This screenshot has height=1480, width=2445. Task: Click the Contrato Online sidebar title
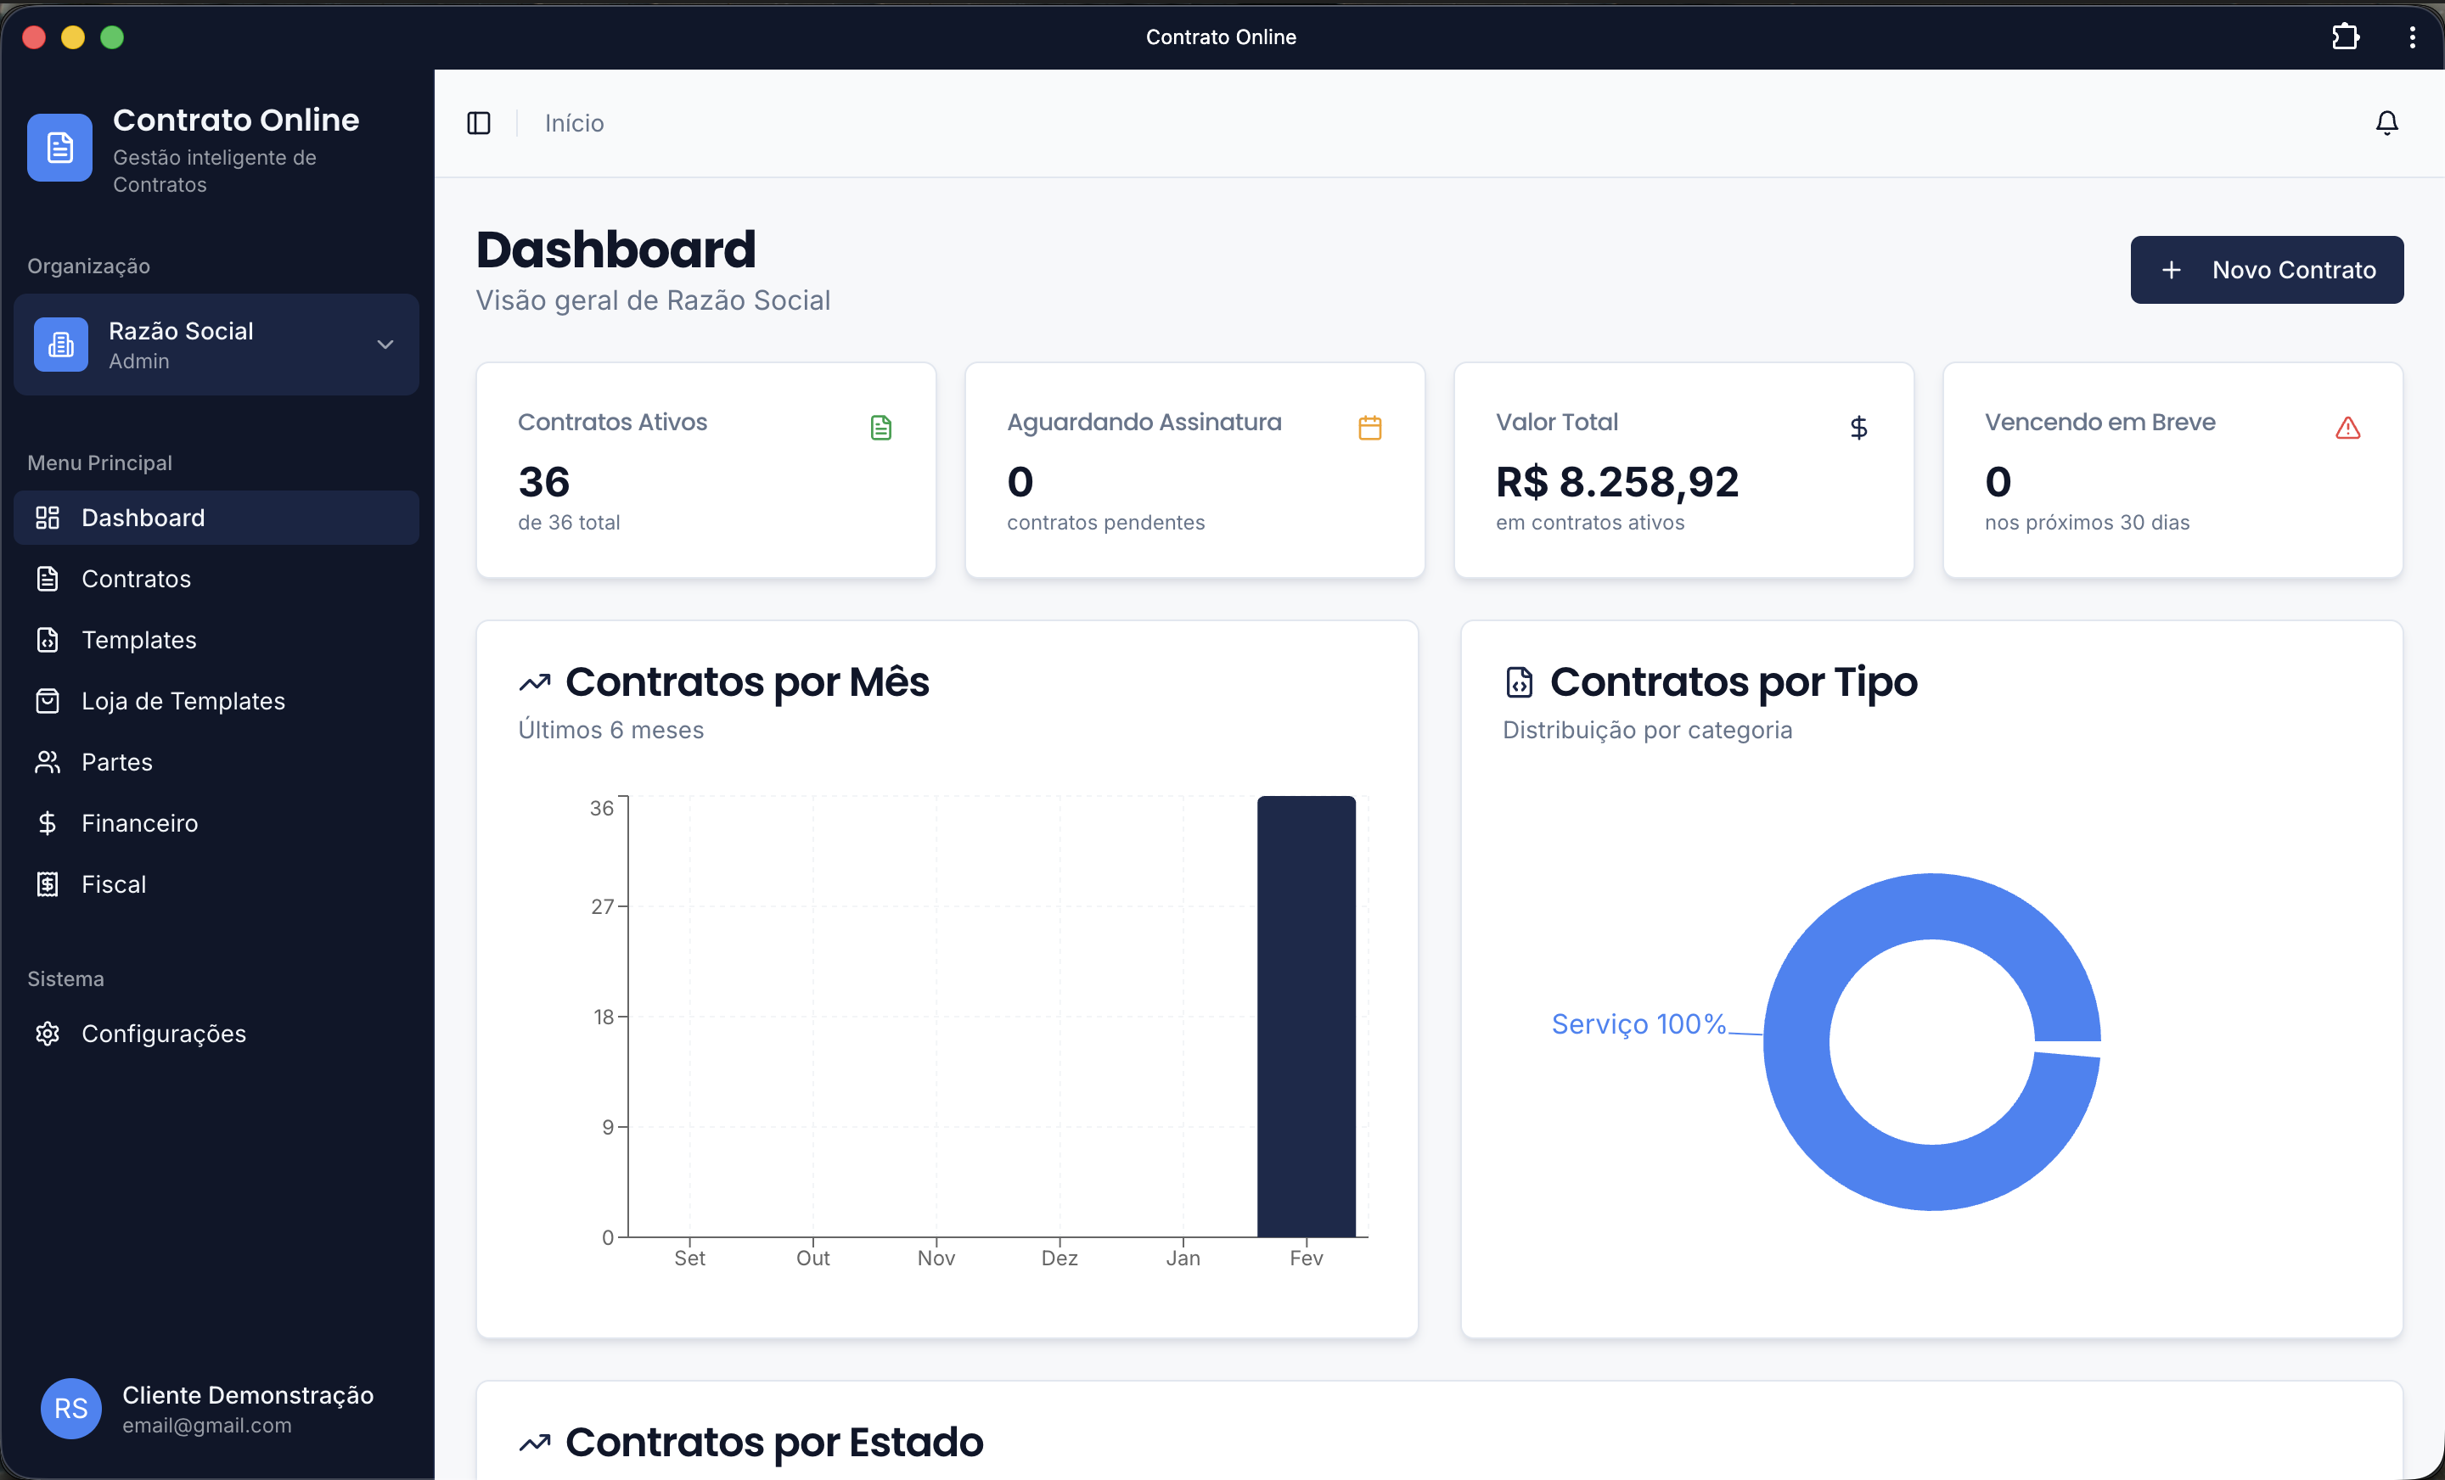coord(236,120)
